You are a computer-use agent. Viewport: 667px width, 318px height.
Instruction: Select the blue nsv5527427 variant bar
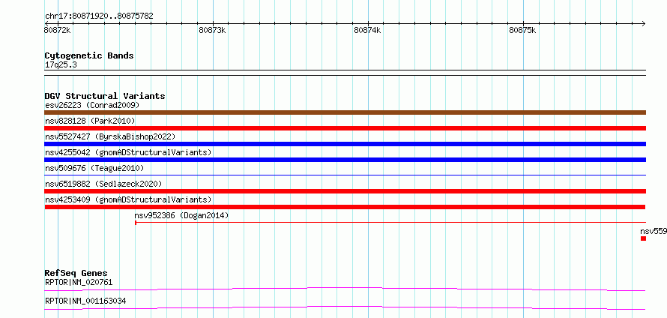tap(345, 144)
